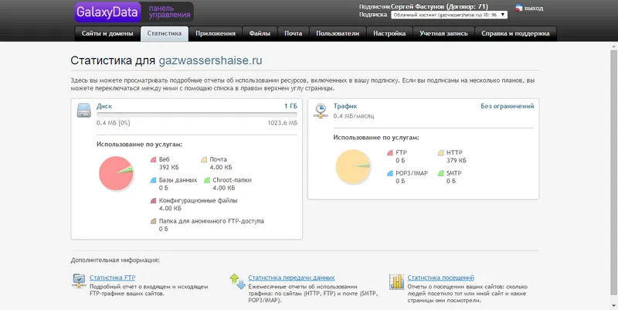Open Справка и поддержка tab
Screen dimensions: 618x310
515,33
